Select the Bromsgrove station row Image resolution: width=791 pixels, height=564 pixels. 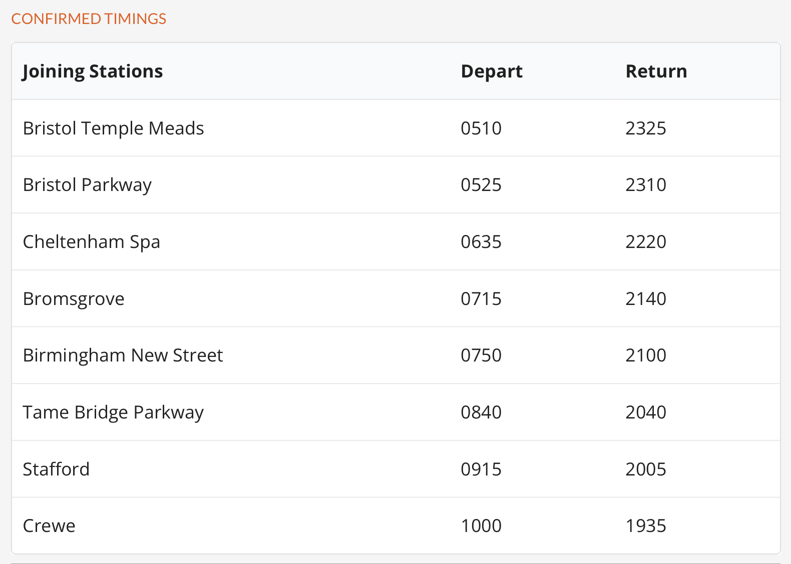coord(396,298)
